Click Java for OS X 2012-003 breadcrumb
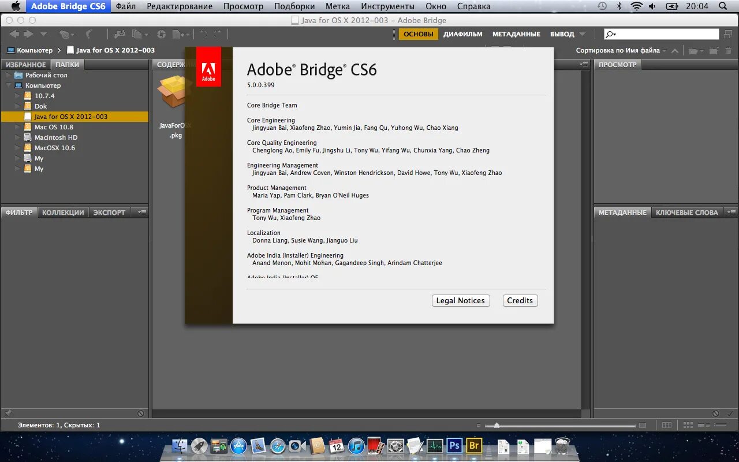 click(x=111, y=50)
